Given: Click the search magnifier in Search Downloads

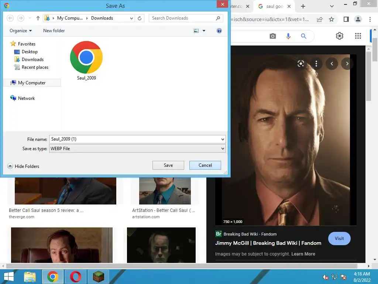Looking at the screenshot, I should coord(218,18).
